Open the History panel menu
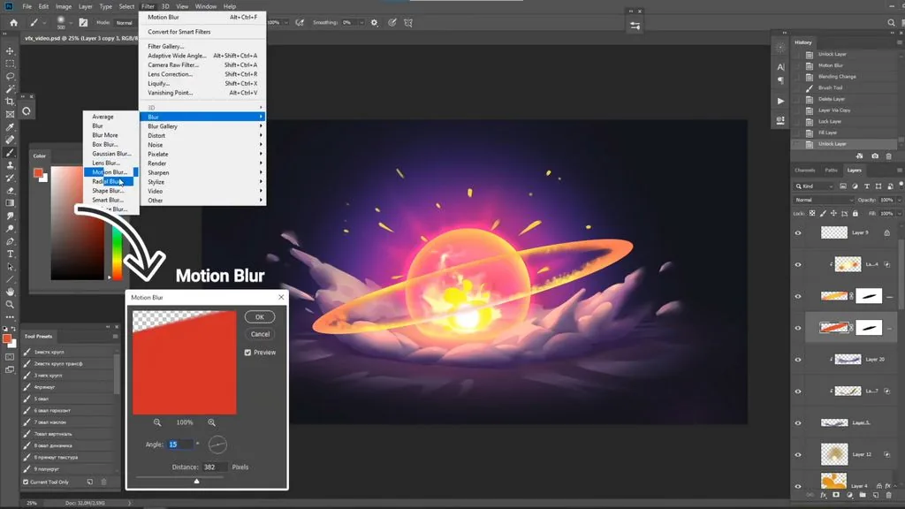 click(x=899, y=42)
